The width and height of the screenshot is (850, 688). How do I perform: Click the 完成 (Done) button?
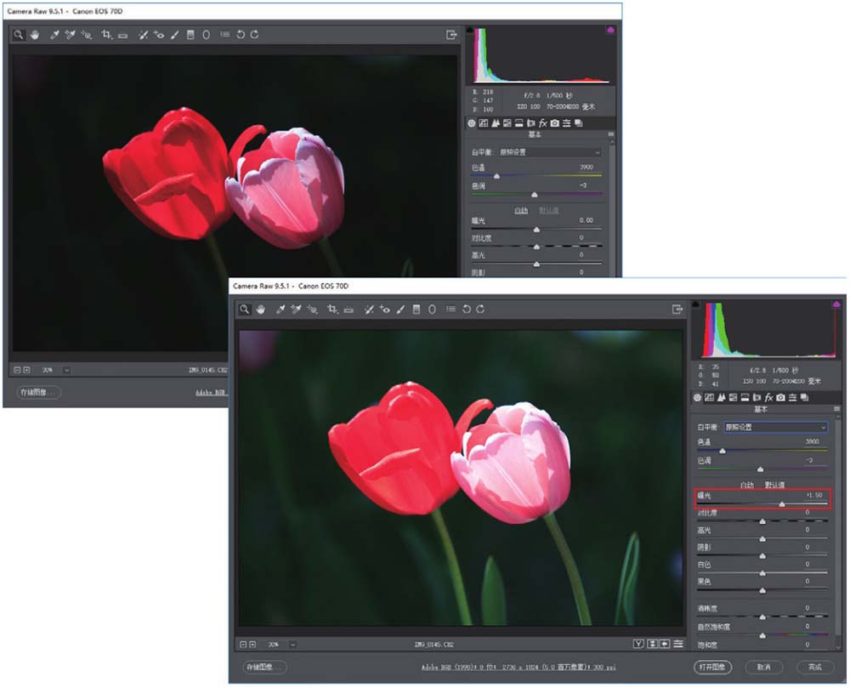[815, 667]
